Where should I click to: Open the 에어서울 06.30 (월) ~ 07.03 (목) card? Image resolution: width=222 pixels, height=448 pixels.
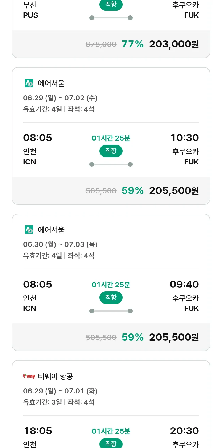point(111,282)
